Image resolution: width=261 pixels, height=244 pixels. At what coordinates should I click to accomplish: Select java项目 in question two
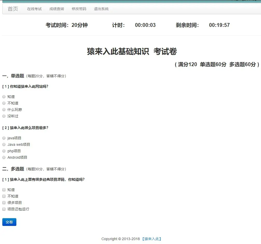(4, 138)
